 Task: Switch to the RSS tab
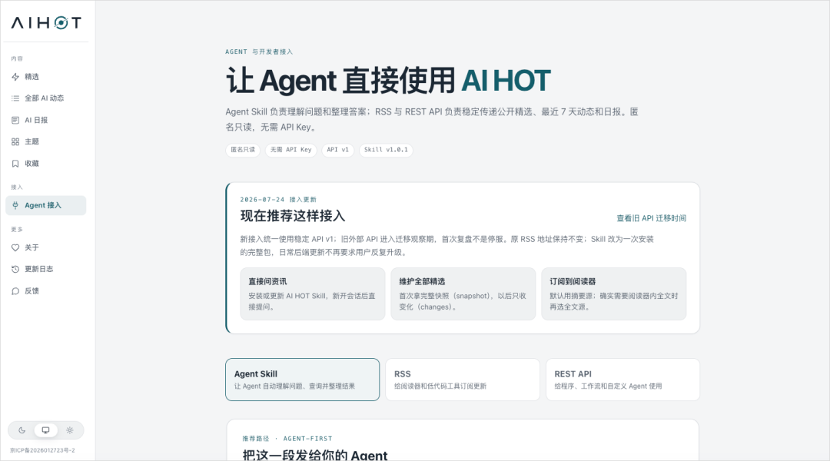pyautogui.click(x=463, y=380)
